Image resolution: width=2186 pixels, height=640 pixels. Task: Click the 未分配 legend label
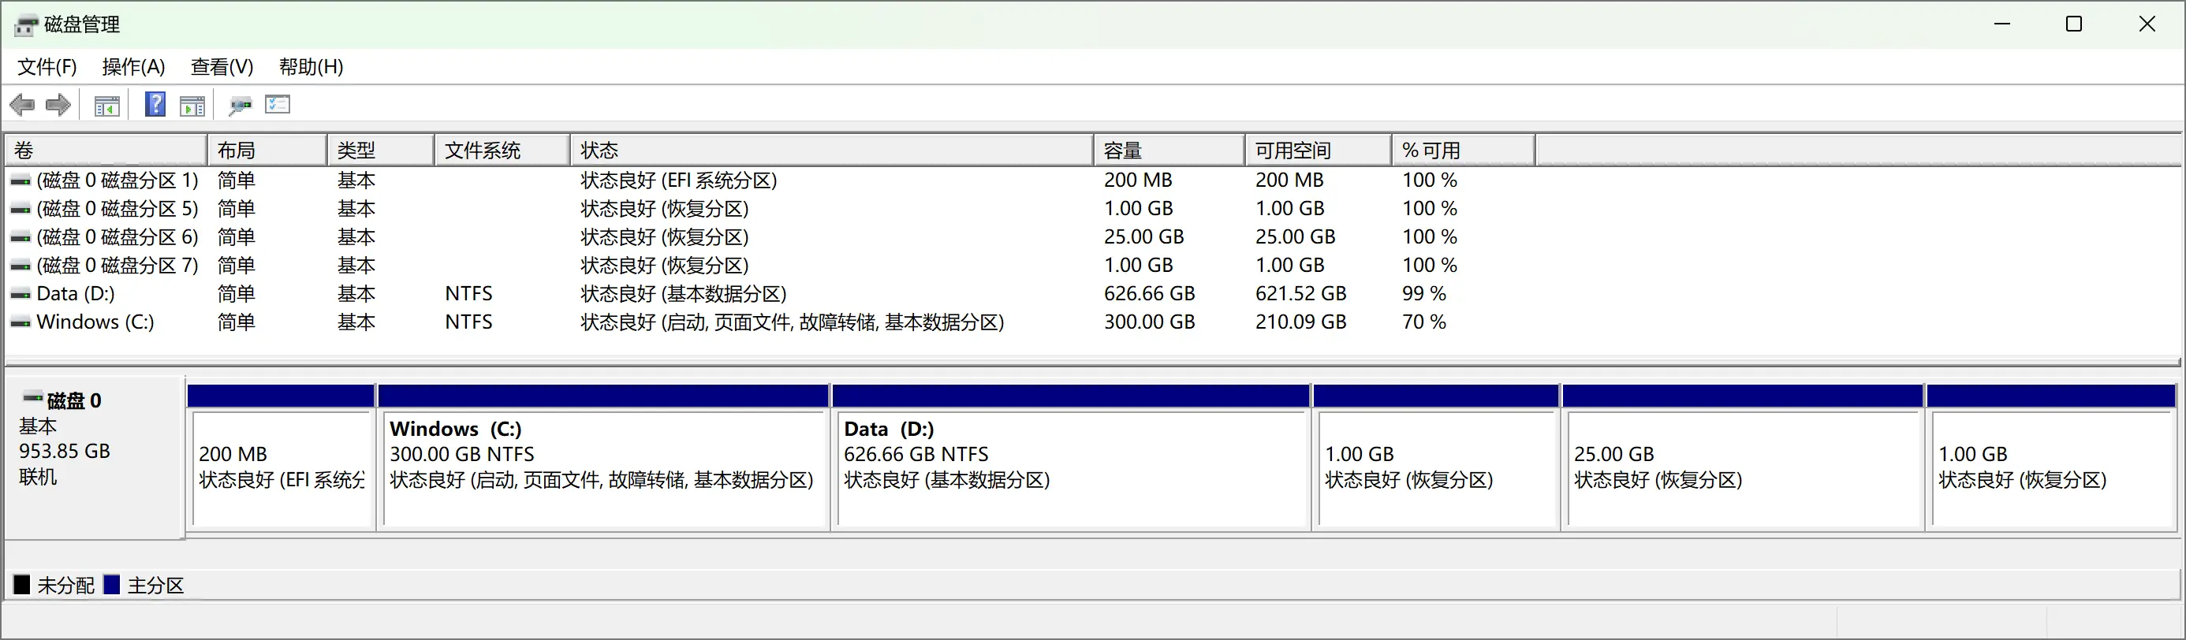click(66, 586)
